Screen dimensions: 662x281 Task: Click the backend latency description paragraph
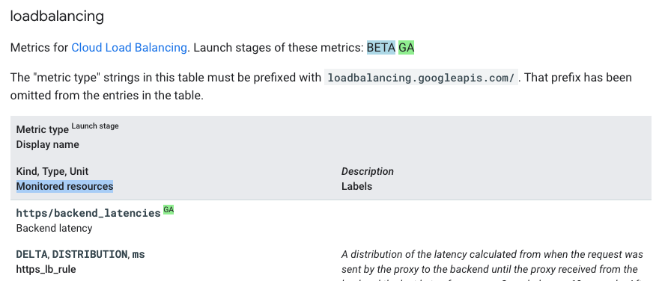coord(492,265)
